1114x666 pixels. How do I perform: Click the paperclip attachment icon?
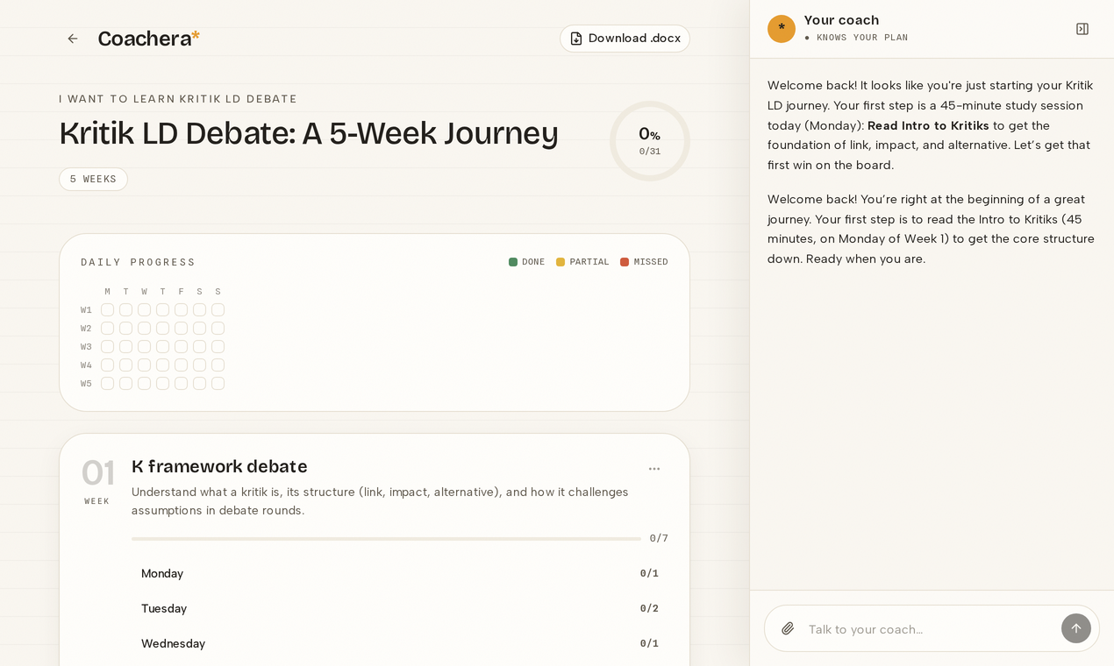(x=788, y=628)
